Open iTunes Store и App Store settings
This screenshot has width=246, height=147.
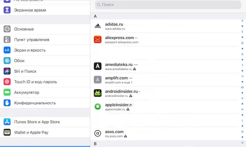pyautogui.click(x=45, y=122)
